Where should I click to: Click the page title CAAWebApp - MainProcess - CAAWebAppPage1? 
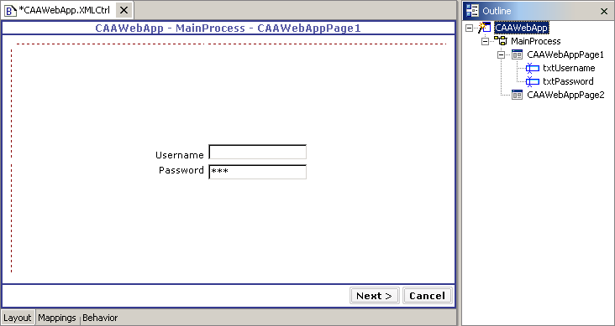click(x=228, y=28)
